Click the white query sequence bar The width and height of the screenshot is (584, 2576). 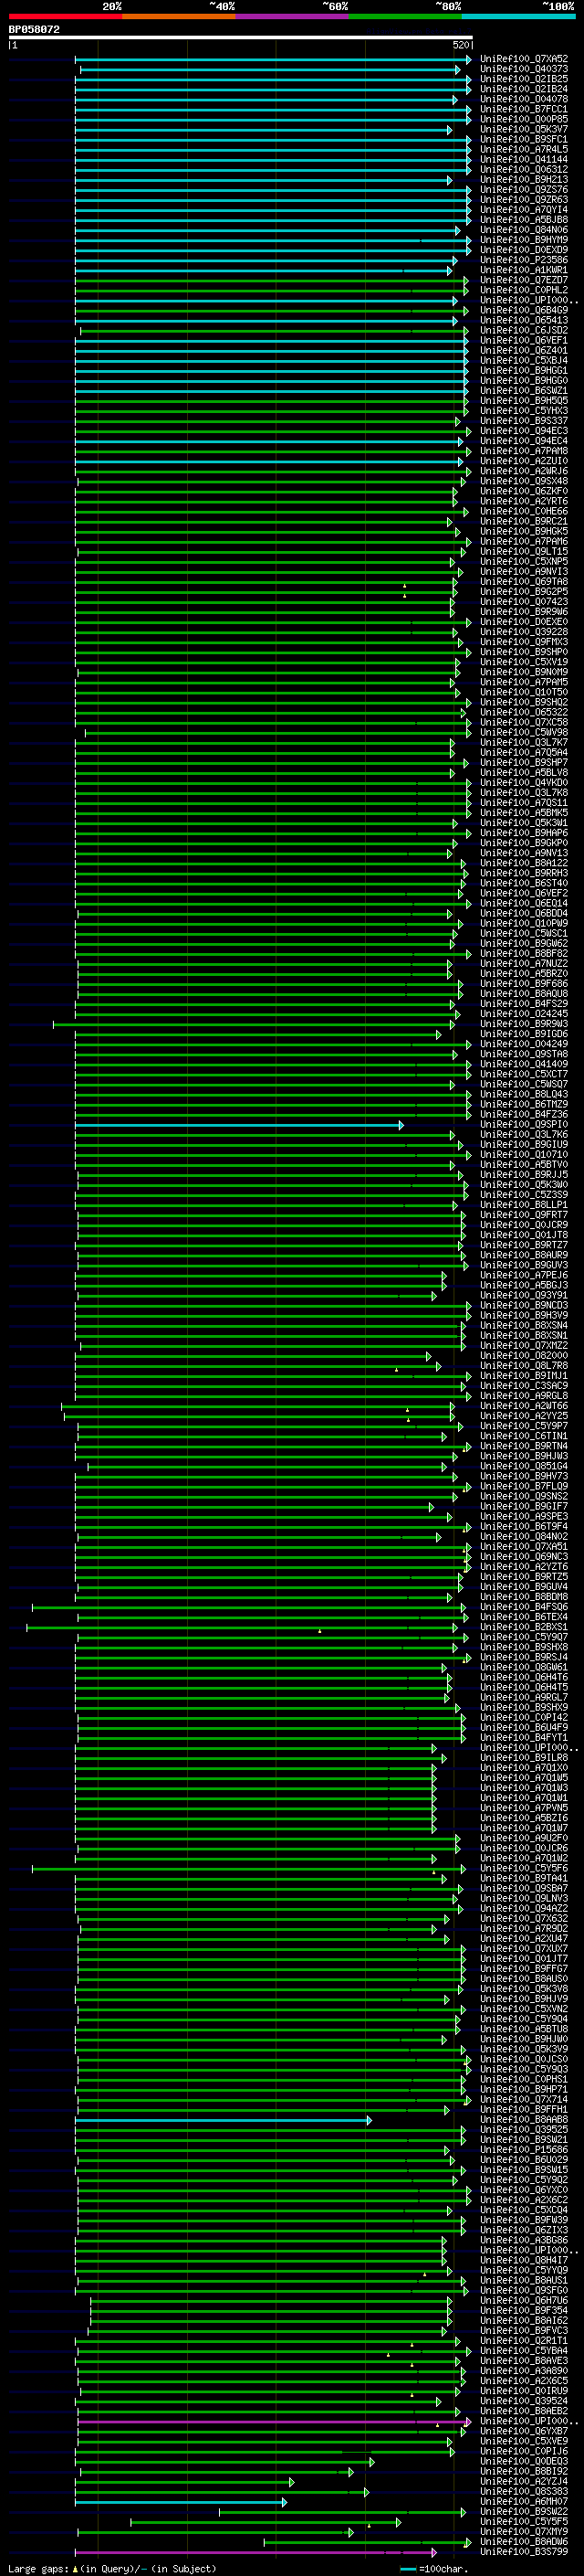point(241,38)
